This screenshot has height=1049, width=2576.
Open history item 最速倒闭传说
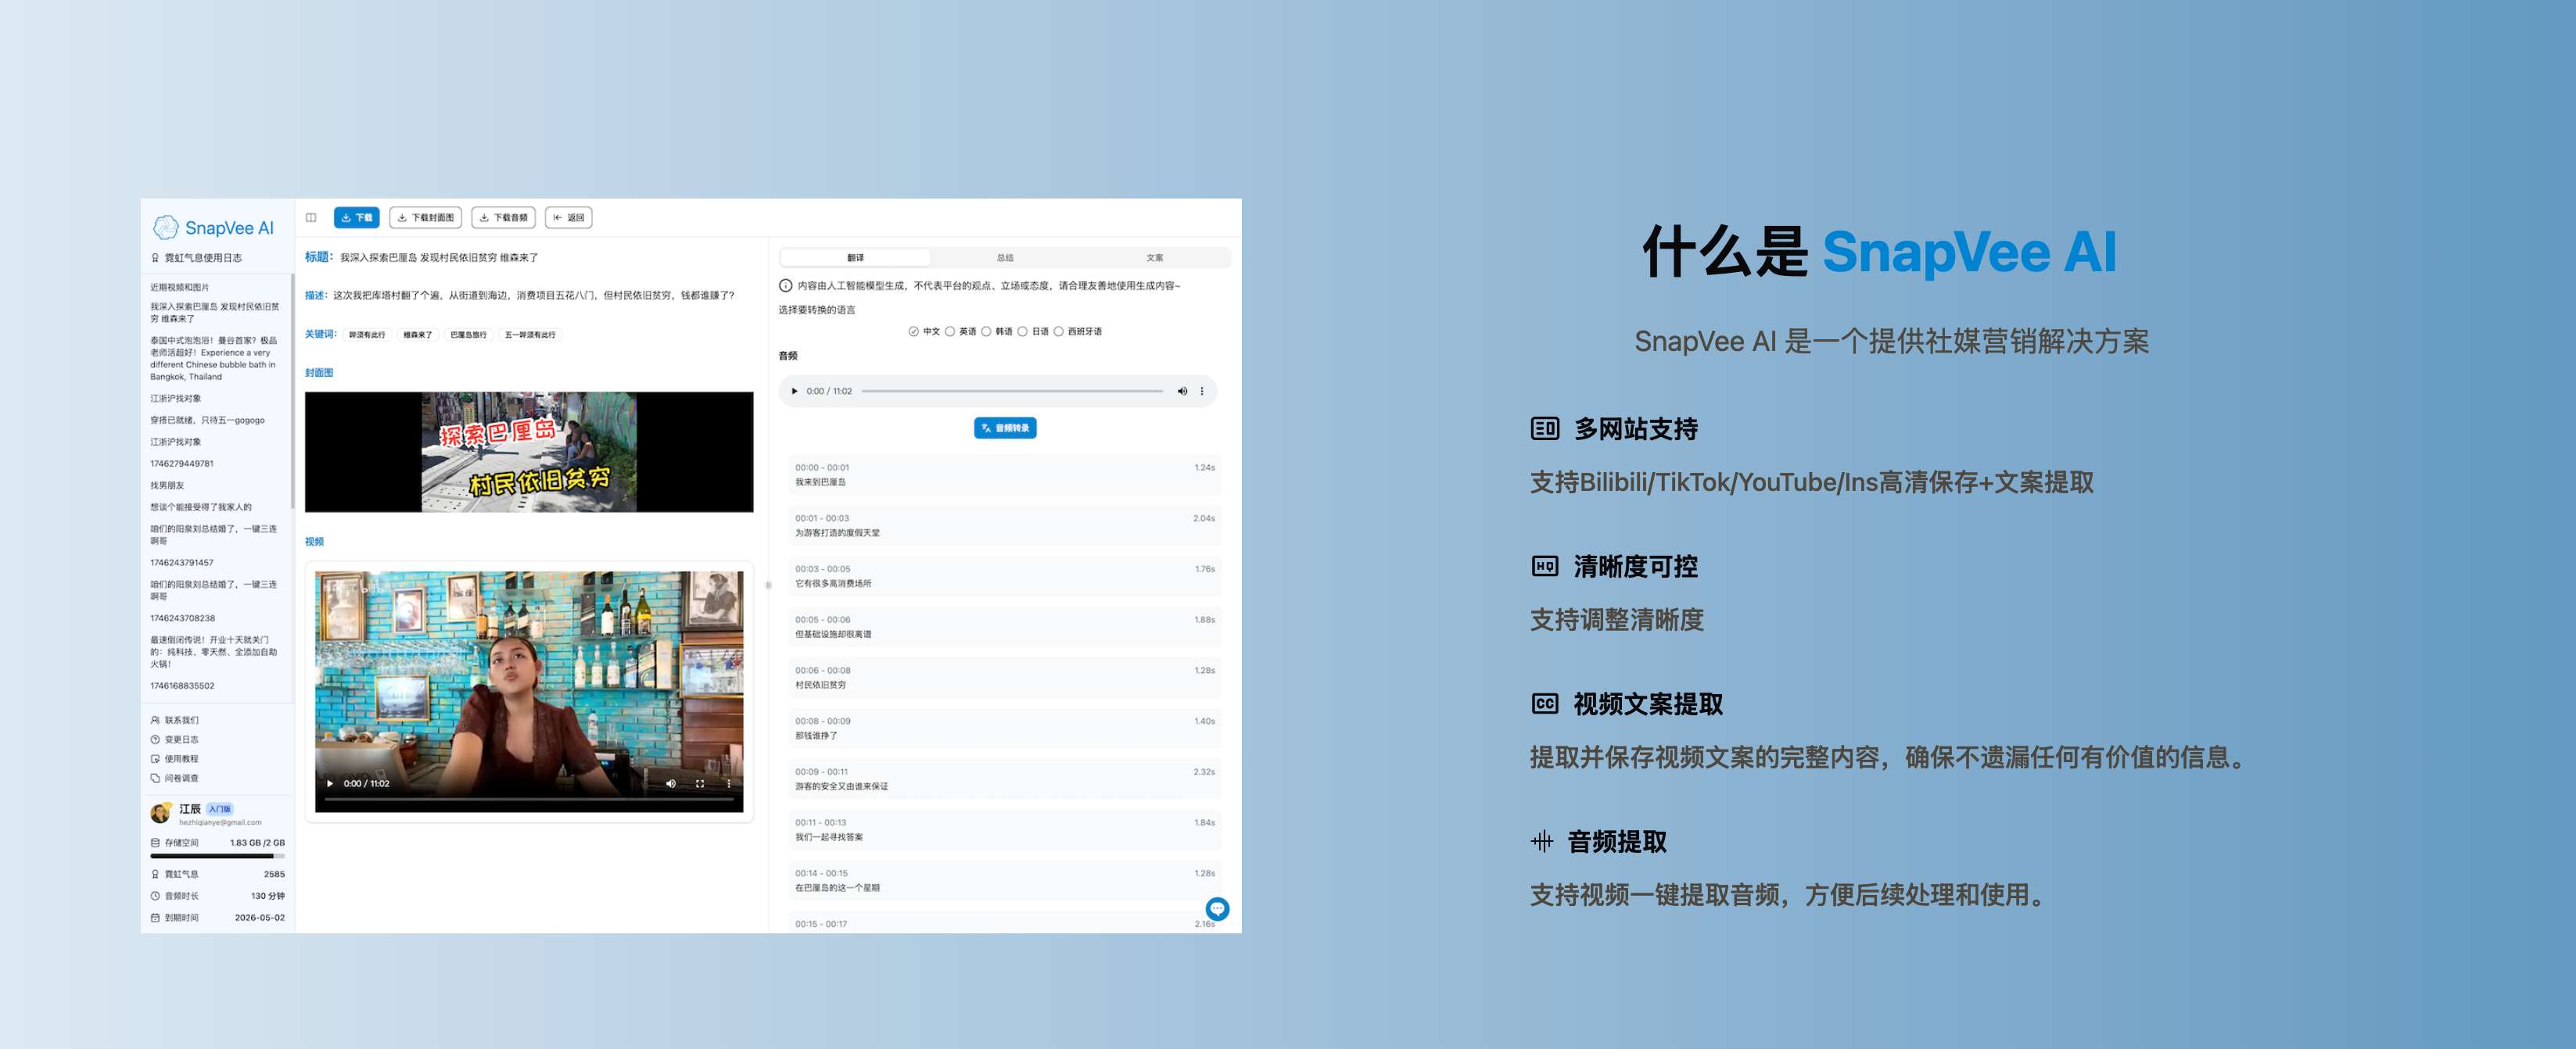[214, 652]
